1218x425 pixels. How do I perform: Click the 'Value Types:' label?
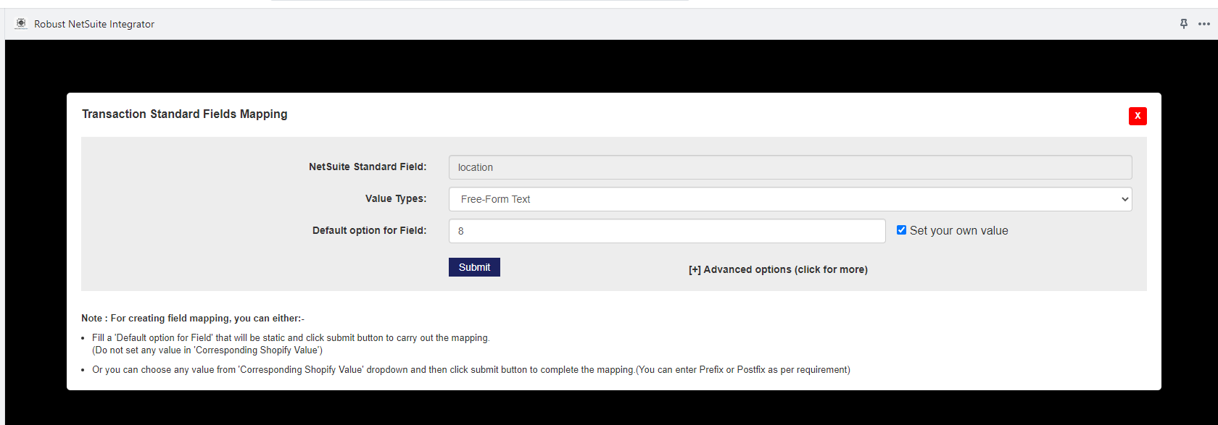tap(396, 199)
